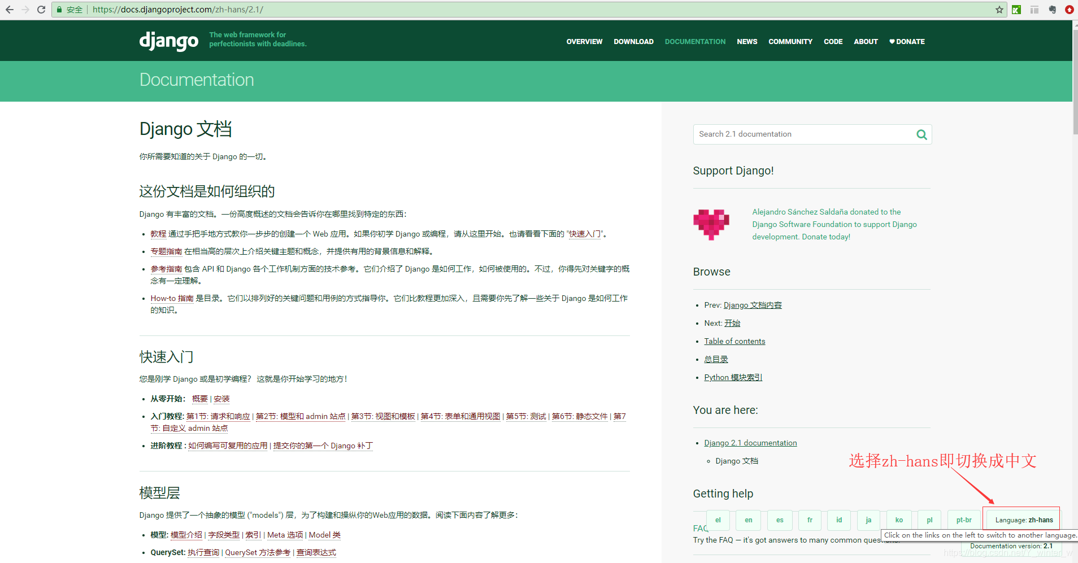Open the OVERVIEW menu item

tap(584, 42)
